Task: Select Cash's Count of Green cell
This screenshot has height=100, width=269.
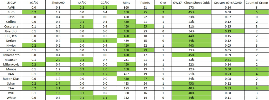Action: (x=257, y=17)
